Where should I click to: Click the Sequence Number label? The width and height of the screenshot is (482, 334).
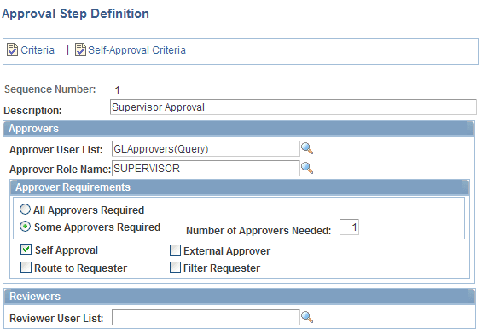point(50,89)
